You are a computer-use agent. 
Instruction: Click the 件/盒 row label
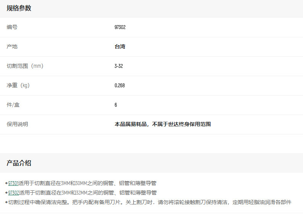13,105
